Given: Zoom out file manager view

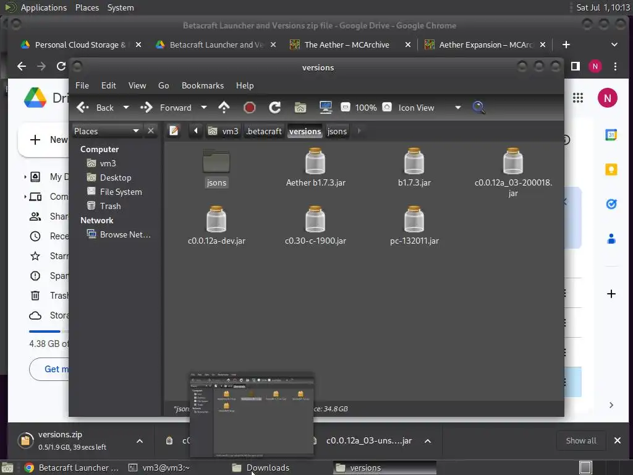Looking at the screenshot, I should [x=345, y=107].
